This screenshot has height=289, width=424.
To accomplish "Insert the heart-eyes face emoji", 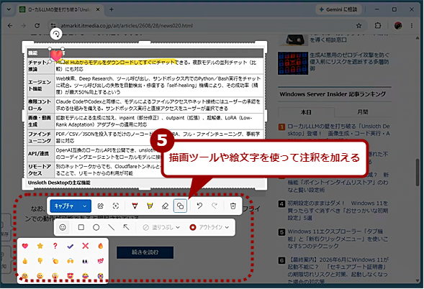I will coord(71,276).
